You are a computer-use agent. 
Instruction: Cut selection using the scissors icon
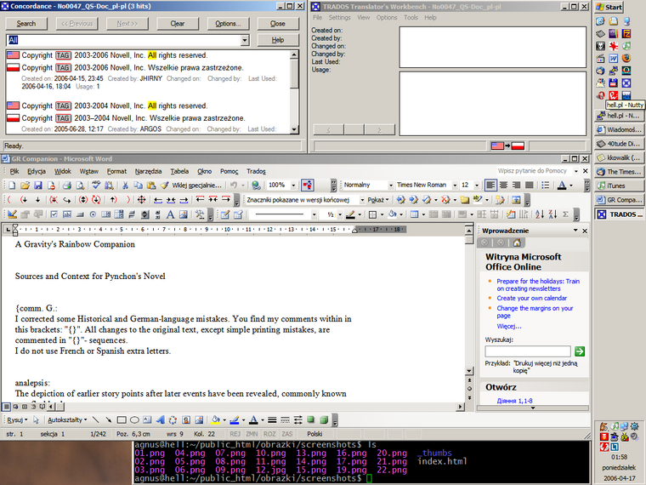[x=125, y=185]
